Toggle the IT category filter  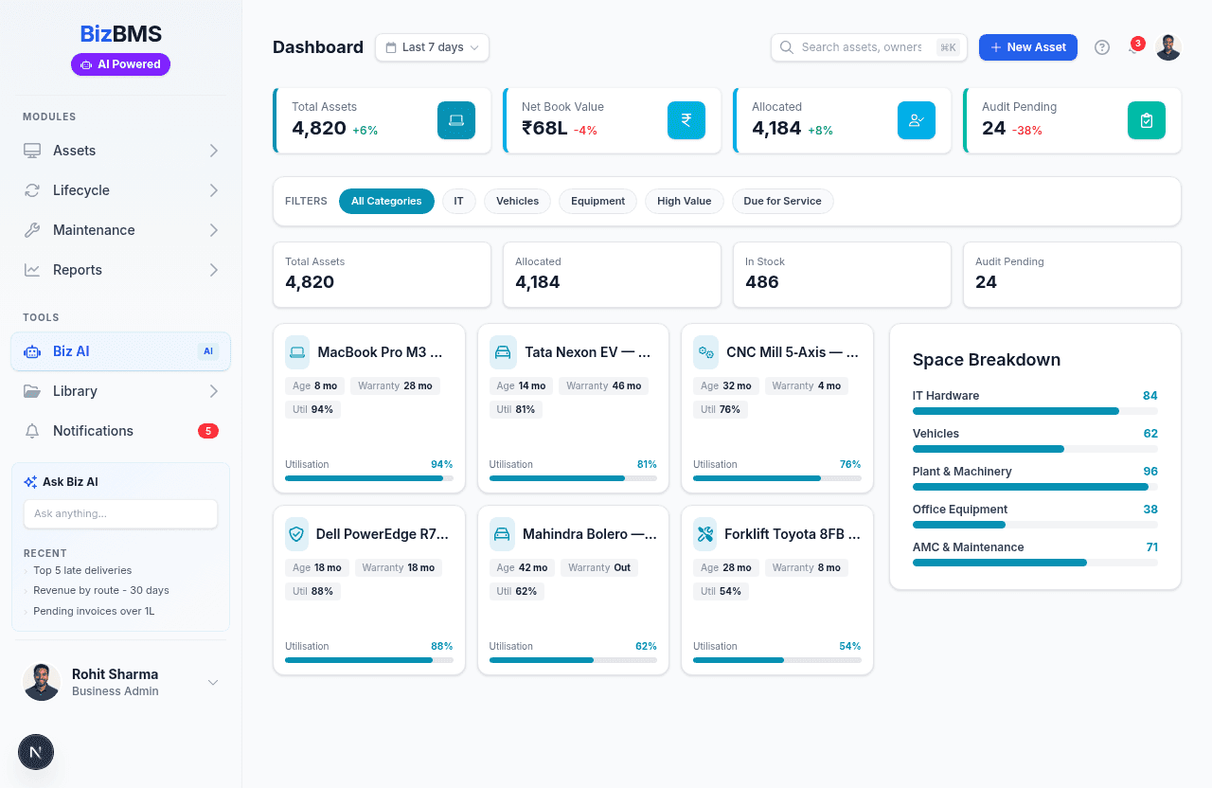[458, 201]
